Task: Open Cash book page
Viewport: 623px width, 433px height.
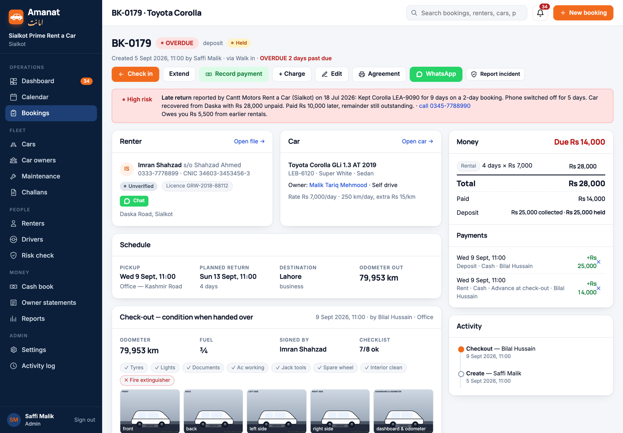Action: click(51, 286)
